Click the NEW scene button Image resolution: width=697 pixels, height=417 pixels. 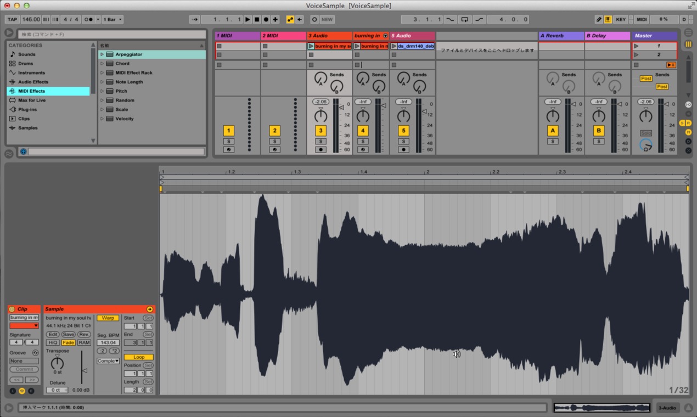coord(327,19)
